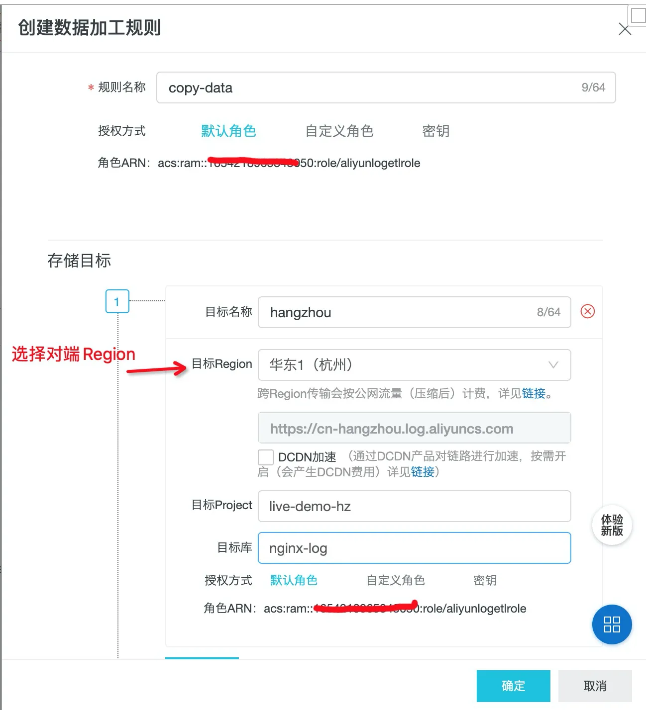Edit the 规则名称 field containing copy-data
Image resolution: width=646 pixels, height=710 pixels.
(386, 88)
